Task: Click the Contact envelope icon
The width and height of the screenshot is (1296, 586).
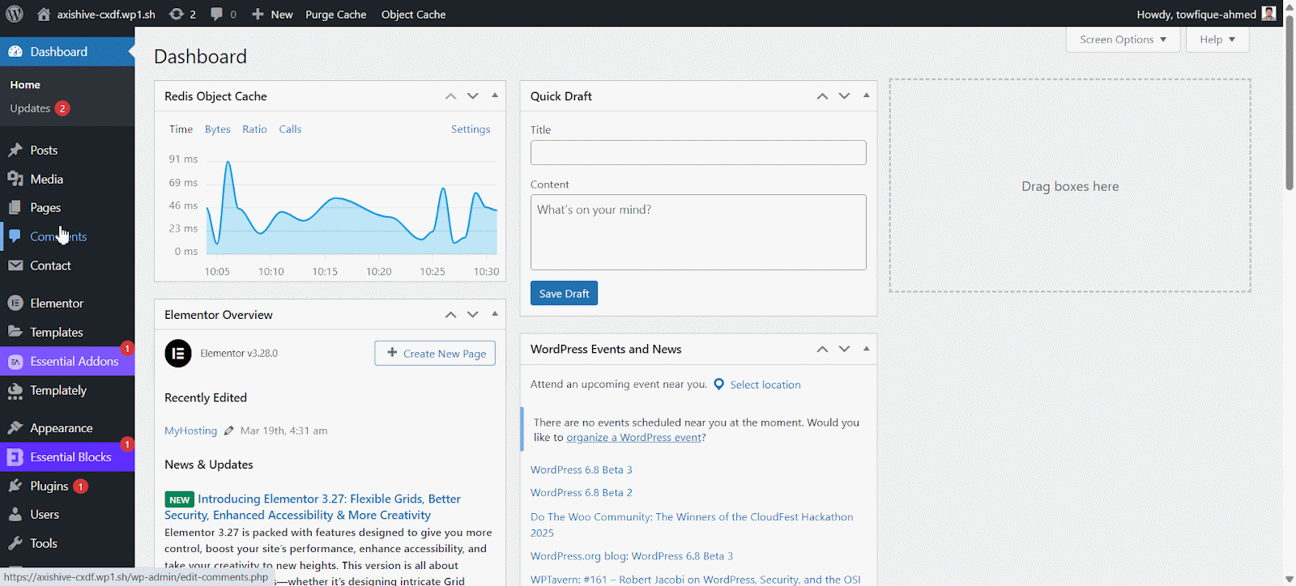Action: (x=15, y=265)
